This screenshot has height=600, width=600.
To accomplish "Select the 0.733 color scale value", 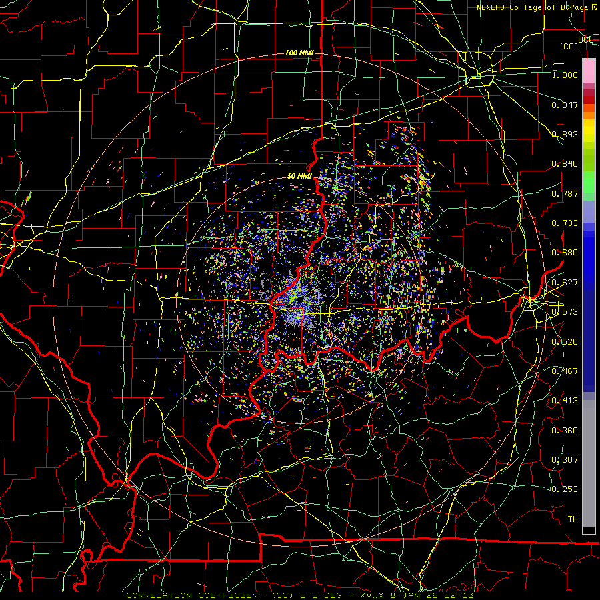I will pos(565,223).
